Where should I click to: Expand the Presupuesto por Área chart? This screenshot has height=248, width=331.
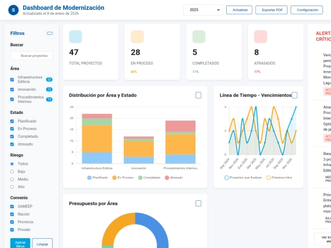(198, 203)
